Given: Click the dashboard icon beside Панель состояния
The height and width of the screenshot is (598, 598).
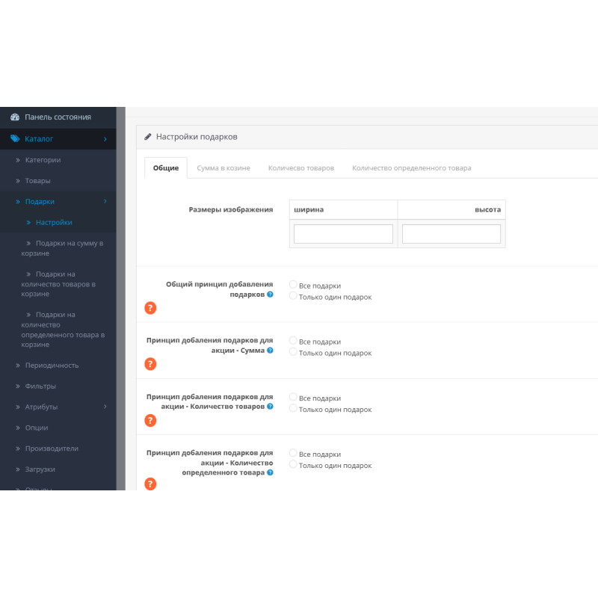Looking at the screenshot, I should click(14, 117).
